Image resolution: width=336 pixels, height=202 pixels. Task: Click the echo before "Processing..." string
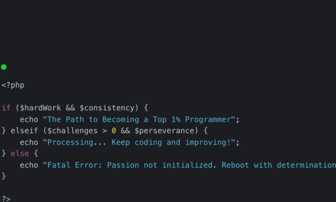(x=29, y=142)
